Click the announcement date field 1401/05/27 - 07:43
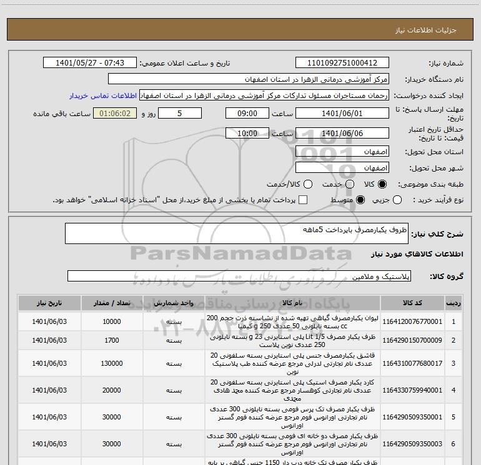This screenshot has height=465, width=481. pos(90,63)
